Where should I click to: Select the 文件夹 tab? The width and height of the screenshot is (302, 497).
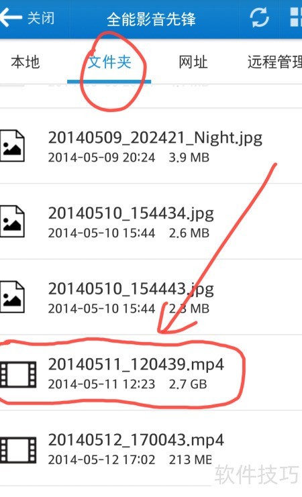(109, 62)
